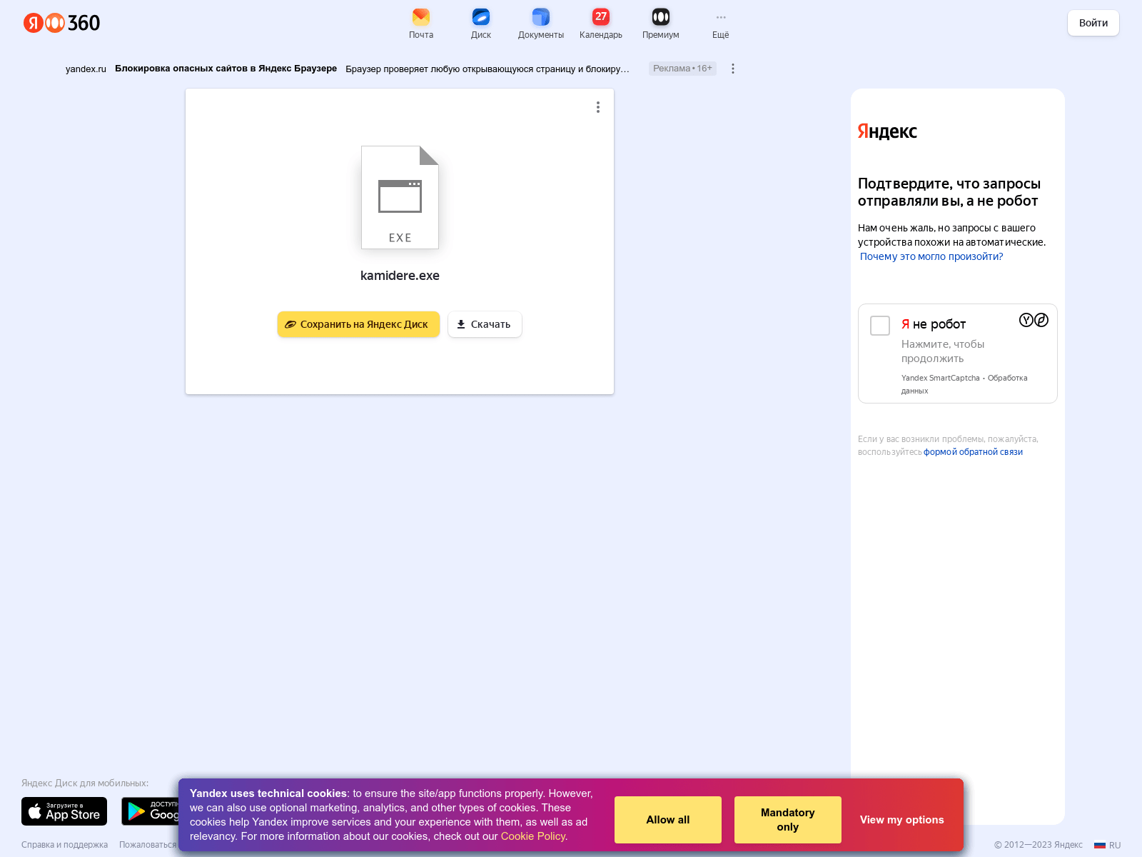The width and height of the screenshot is (1142, 857).
Task: Click Скачать download button
Action: pyautogui.click(x=485, y=324)
